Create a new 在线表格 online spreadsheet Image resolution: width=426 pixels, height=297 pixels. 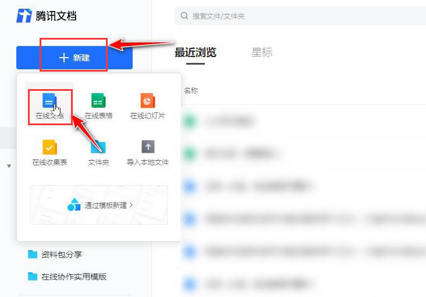coord(98,105)
